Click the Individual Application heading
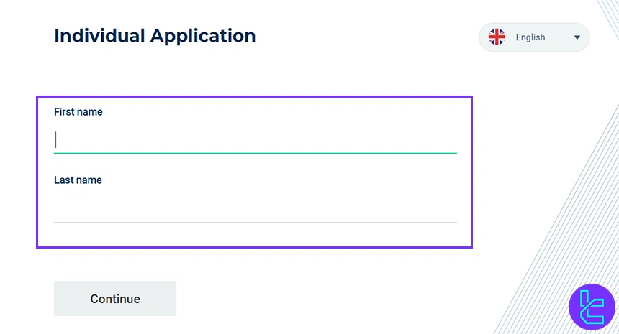619x334 pixels. 155,35
